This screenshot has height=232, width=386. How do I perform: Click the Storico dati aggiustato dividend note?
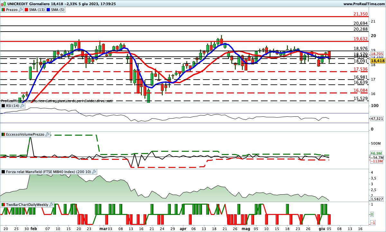click(57, 101)
